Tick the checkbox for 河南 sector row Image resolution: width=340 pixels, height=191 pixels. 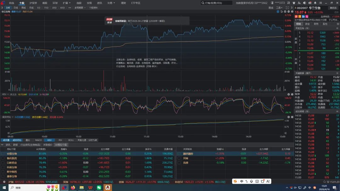click(179, 158)
